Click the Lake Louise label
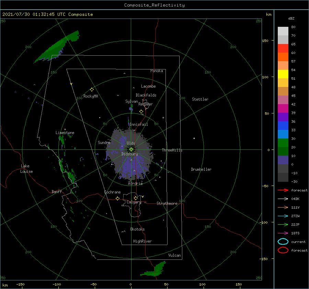Viewport: 309px width, 289px height. (26, 169)
